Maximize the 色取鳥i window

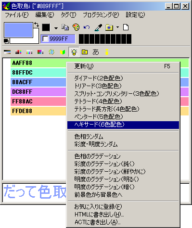pyautogui.click(x=177, y=6)
